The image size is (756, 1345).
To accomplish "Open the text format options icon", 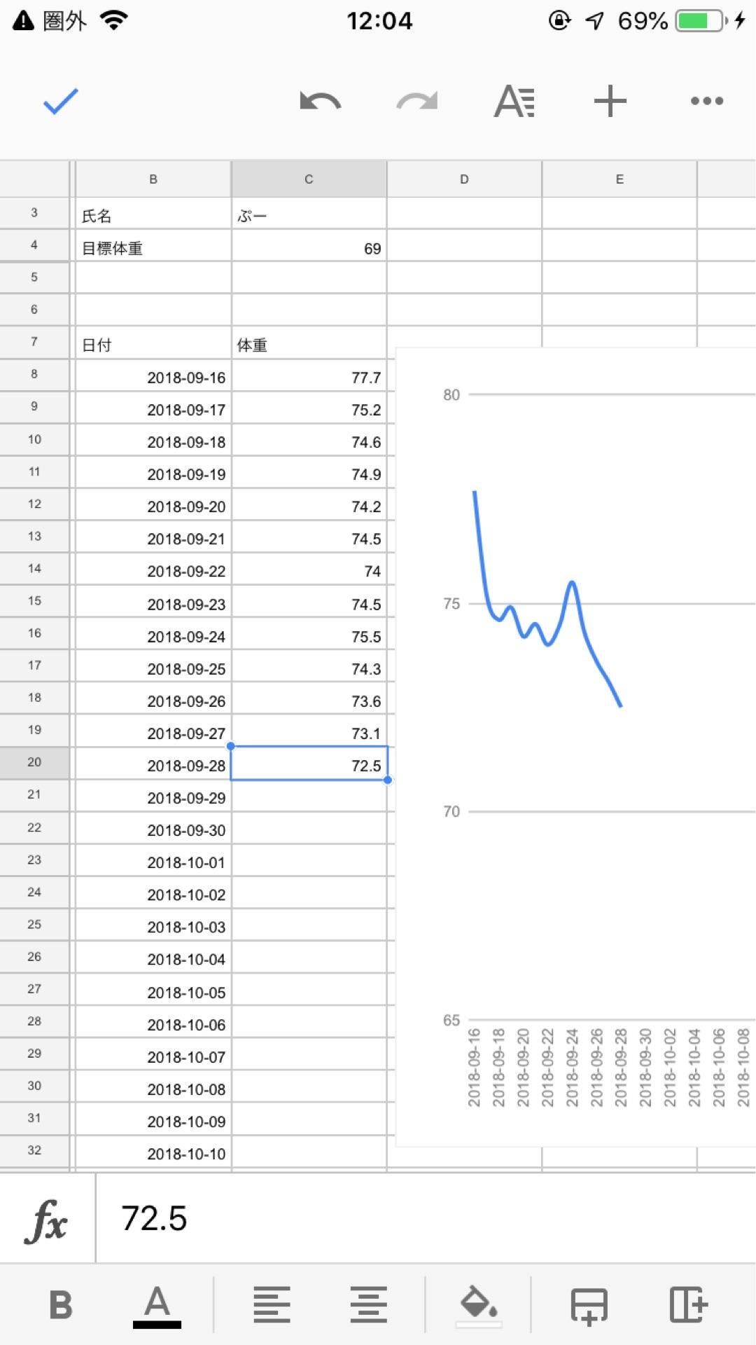I will click(x=514, y=102).
